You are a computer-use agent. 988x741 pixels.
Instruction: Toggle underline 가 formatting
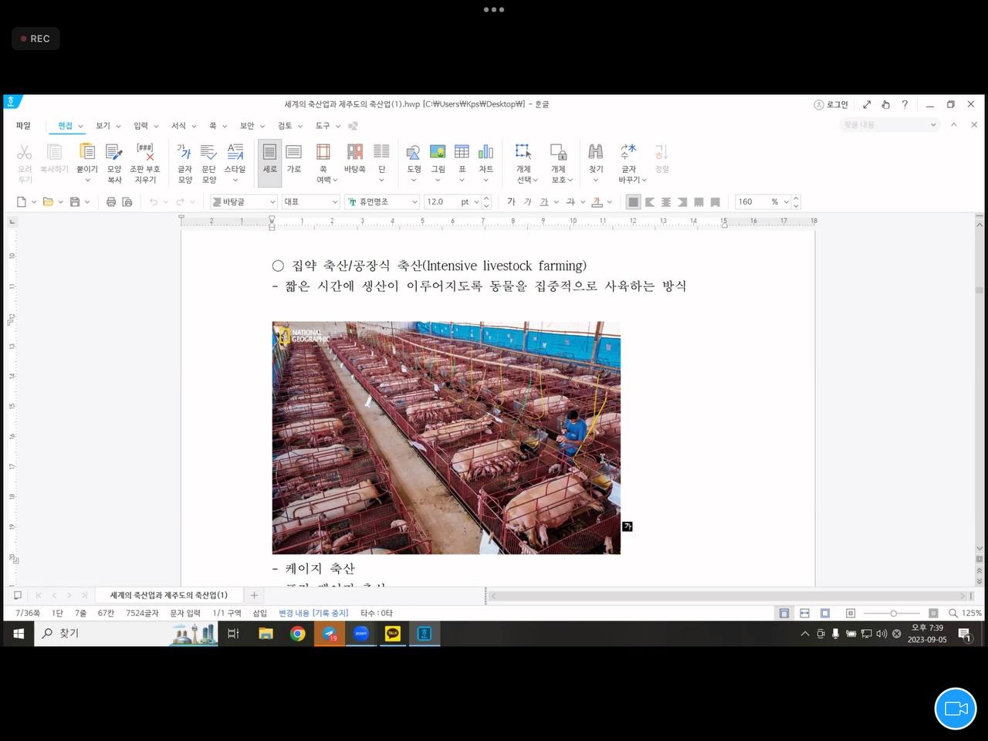click(x=544, y=202)
